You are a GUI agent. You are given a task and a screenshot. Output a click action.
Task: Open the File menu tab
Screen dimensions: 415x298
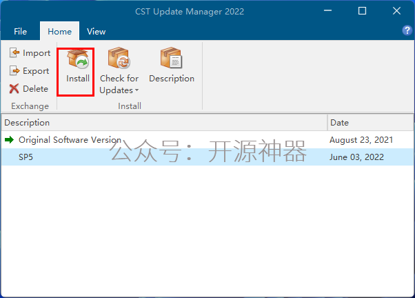pyautogui.click(x=21, y=31)
